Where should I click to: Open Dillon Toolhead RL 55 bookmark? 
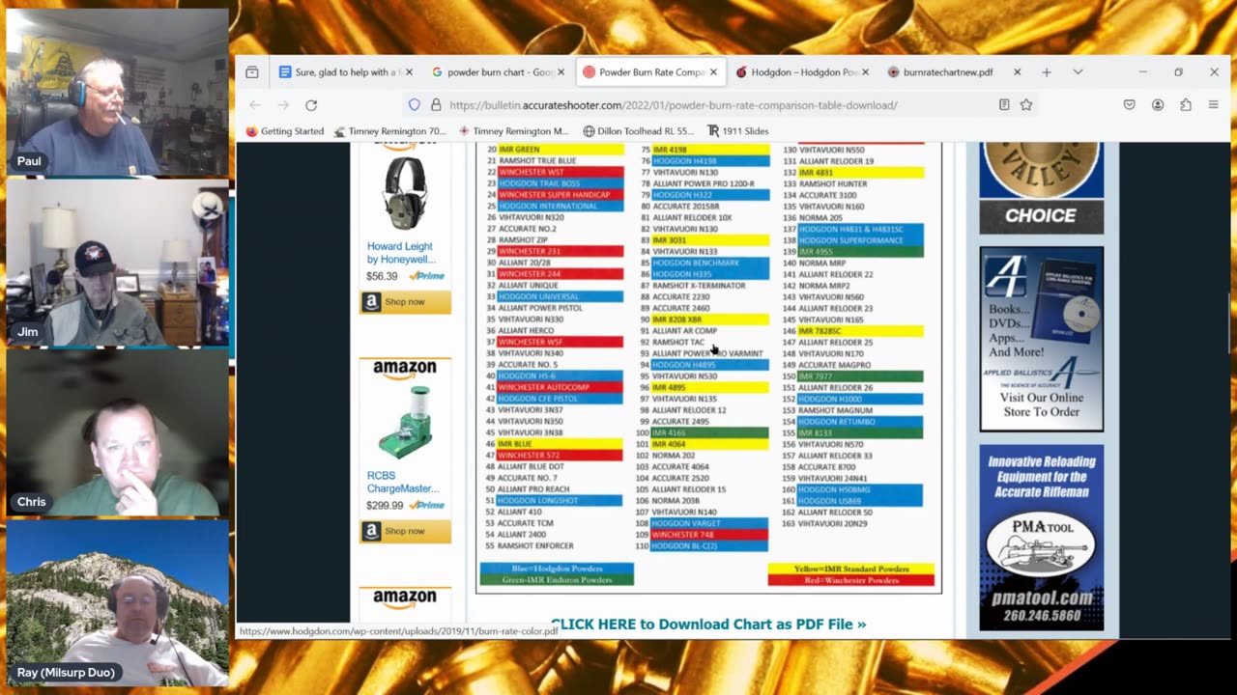638,131
